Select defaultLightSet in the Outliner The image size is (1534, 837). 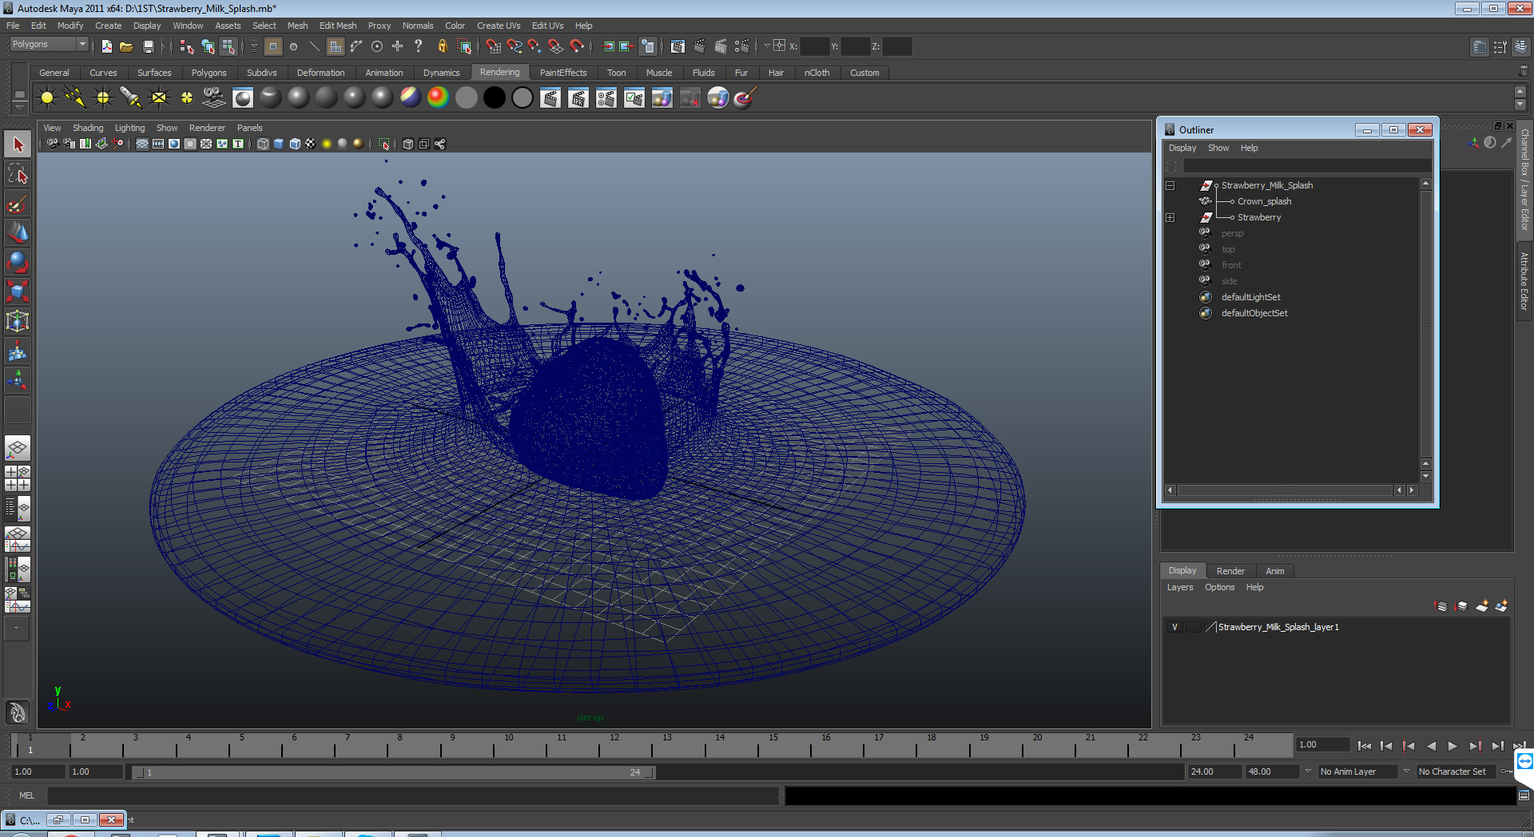(1250, 297)
